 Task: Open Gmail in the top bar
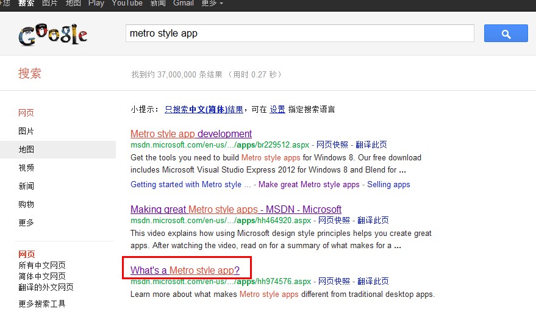(x=184, y=4)
